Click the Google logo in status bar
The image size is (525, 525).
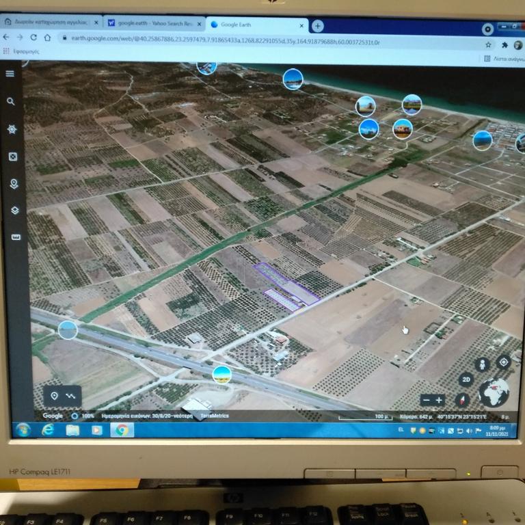pos(53,416)
